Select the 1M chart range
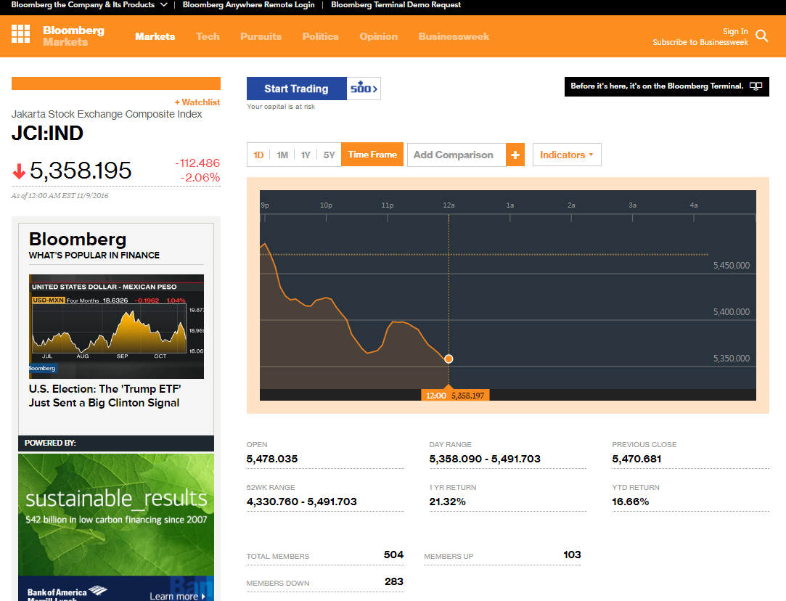 point(282,155)
